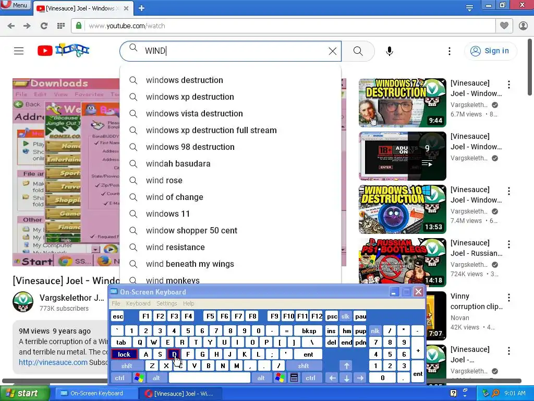Submit search with magnifier button
Viewport: 534px width, 401px height.
coord(358,51)
